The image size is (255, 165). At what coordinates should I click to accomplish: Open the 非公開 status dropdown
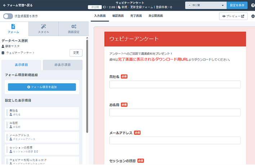click(205, 5)
